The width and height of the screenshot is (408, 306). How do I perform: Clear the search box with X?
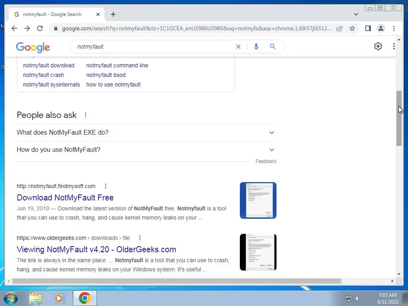tap(238, 47)
